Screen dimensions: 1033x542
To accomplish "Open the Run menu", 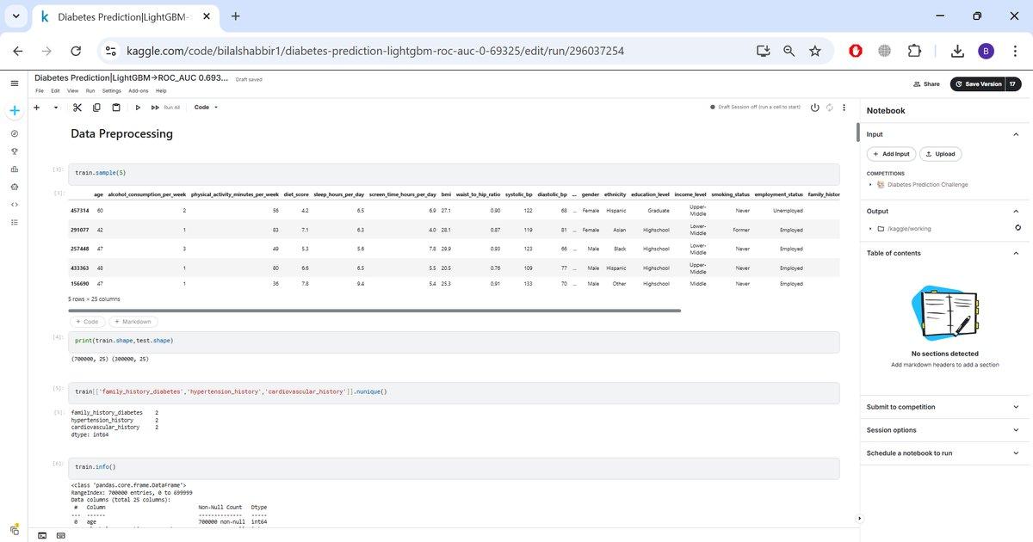I will 90,90.
